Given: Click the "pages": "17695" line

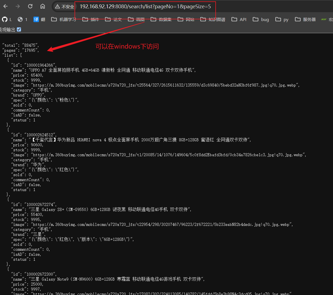Looking at the screenshot, I should coord(20,50).
